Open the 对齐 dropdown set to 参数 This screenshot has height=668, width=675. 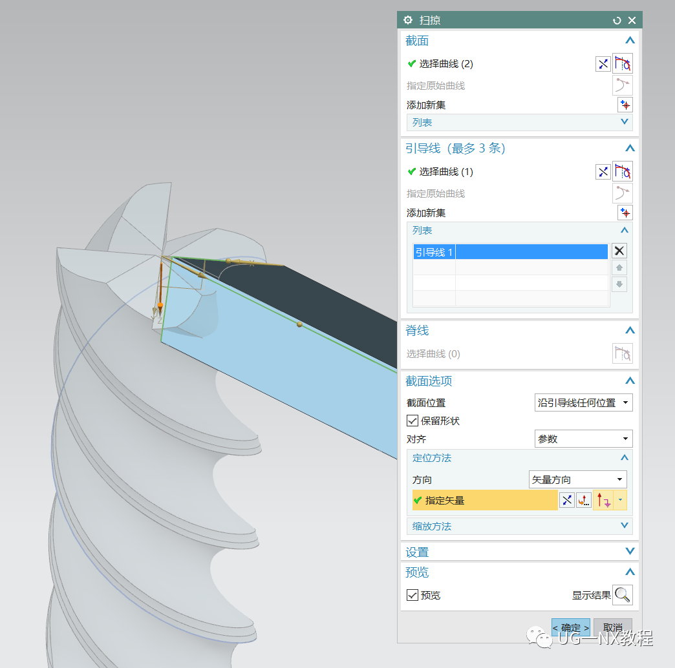pos(583,439)
